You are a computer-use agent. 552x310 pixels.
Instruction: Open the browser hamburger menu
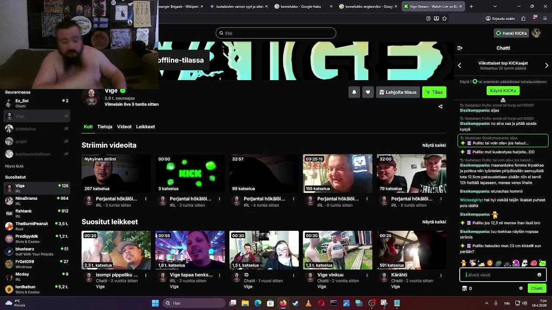[x=545, y=19]
